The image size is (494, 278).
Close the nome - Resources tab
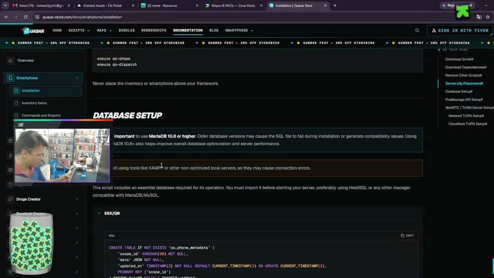click(x=197, y=5)
